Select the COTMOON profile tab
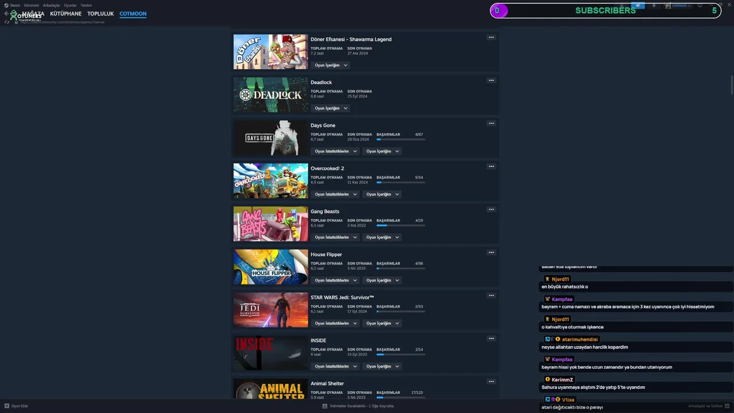The height and width of the screenshot is (413, 734). click(x=133, y=14)
